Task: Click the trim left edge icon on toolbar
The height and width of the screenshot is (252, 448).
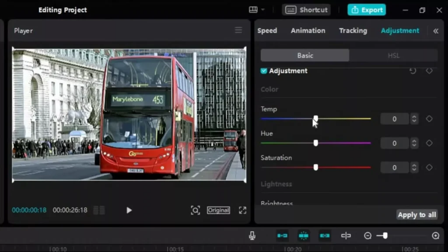Action: (282, 235)
